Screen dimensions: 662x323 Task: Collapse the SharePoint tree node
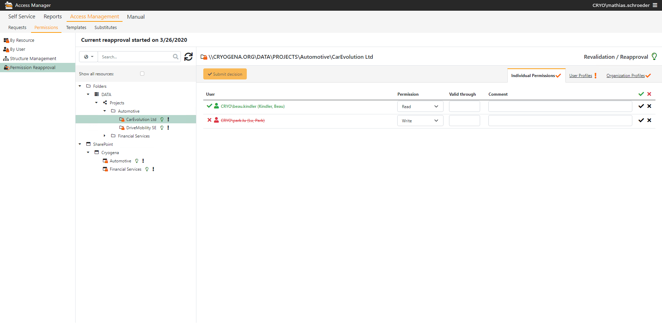tap(80, 144)
